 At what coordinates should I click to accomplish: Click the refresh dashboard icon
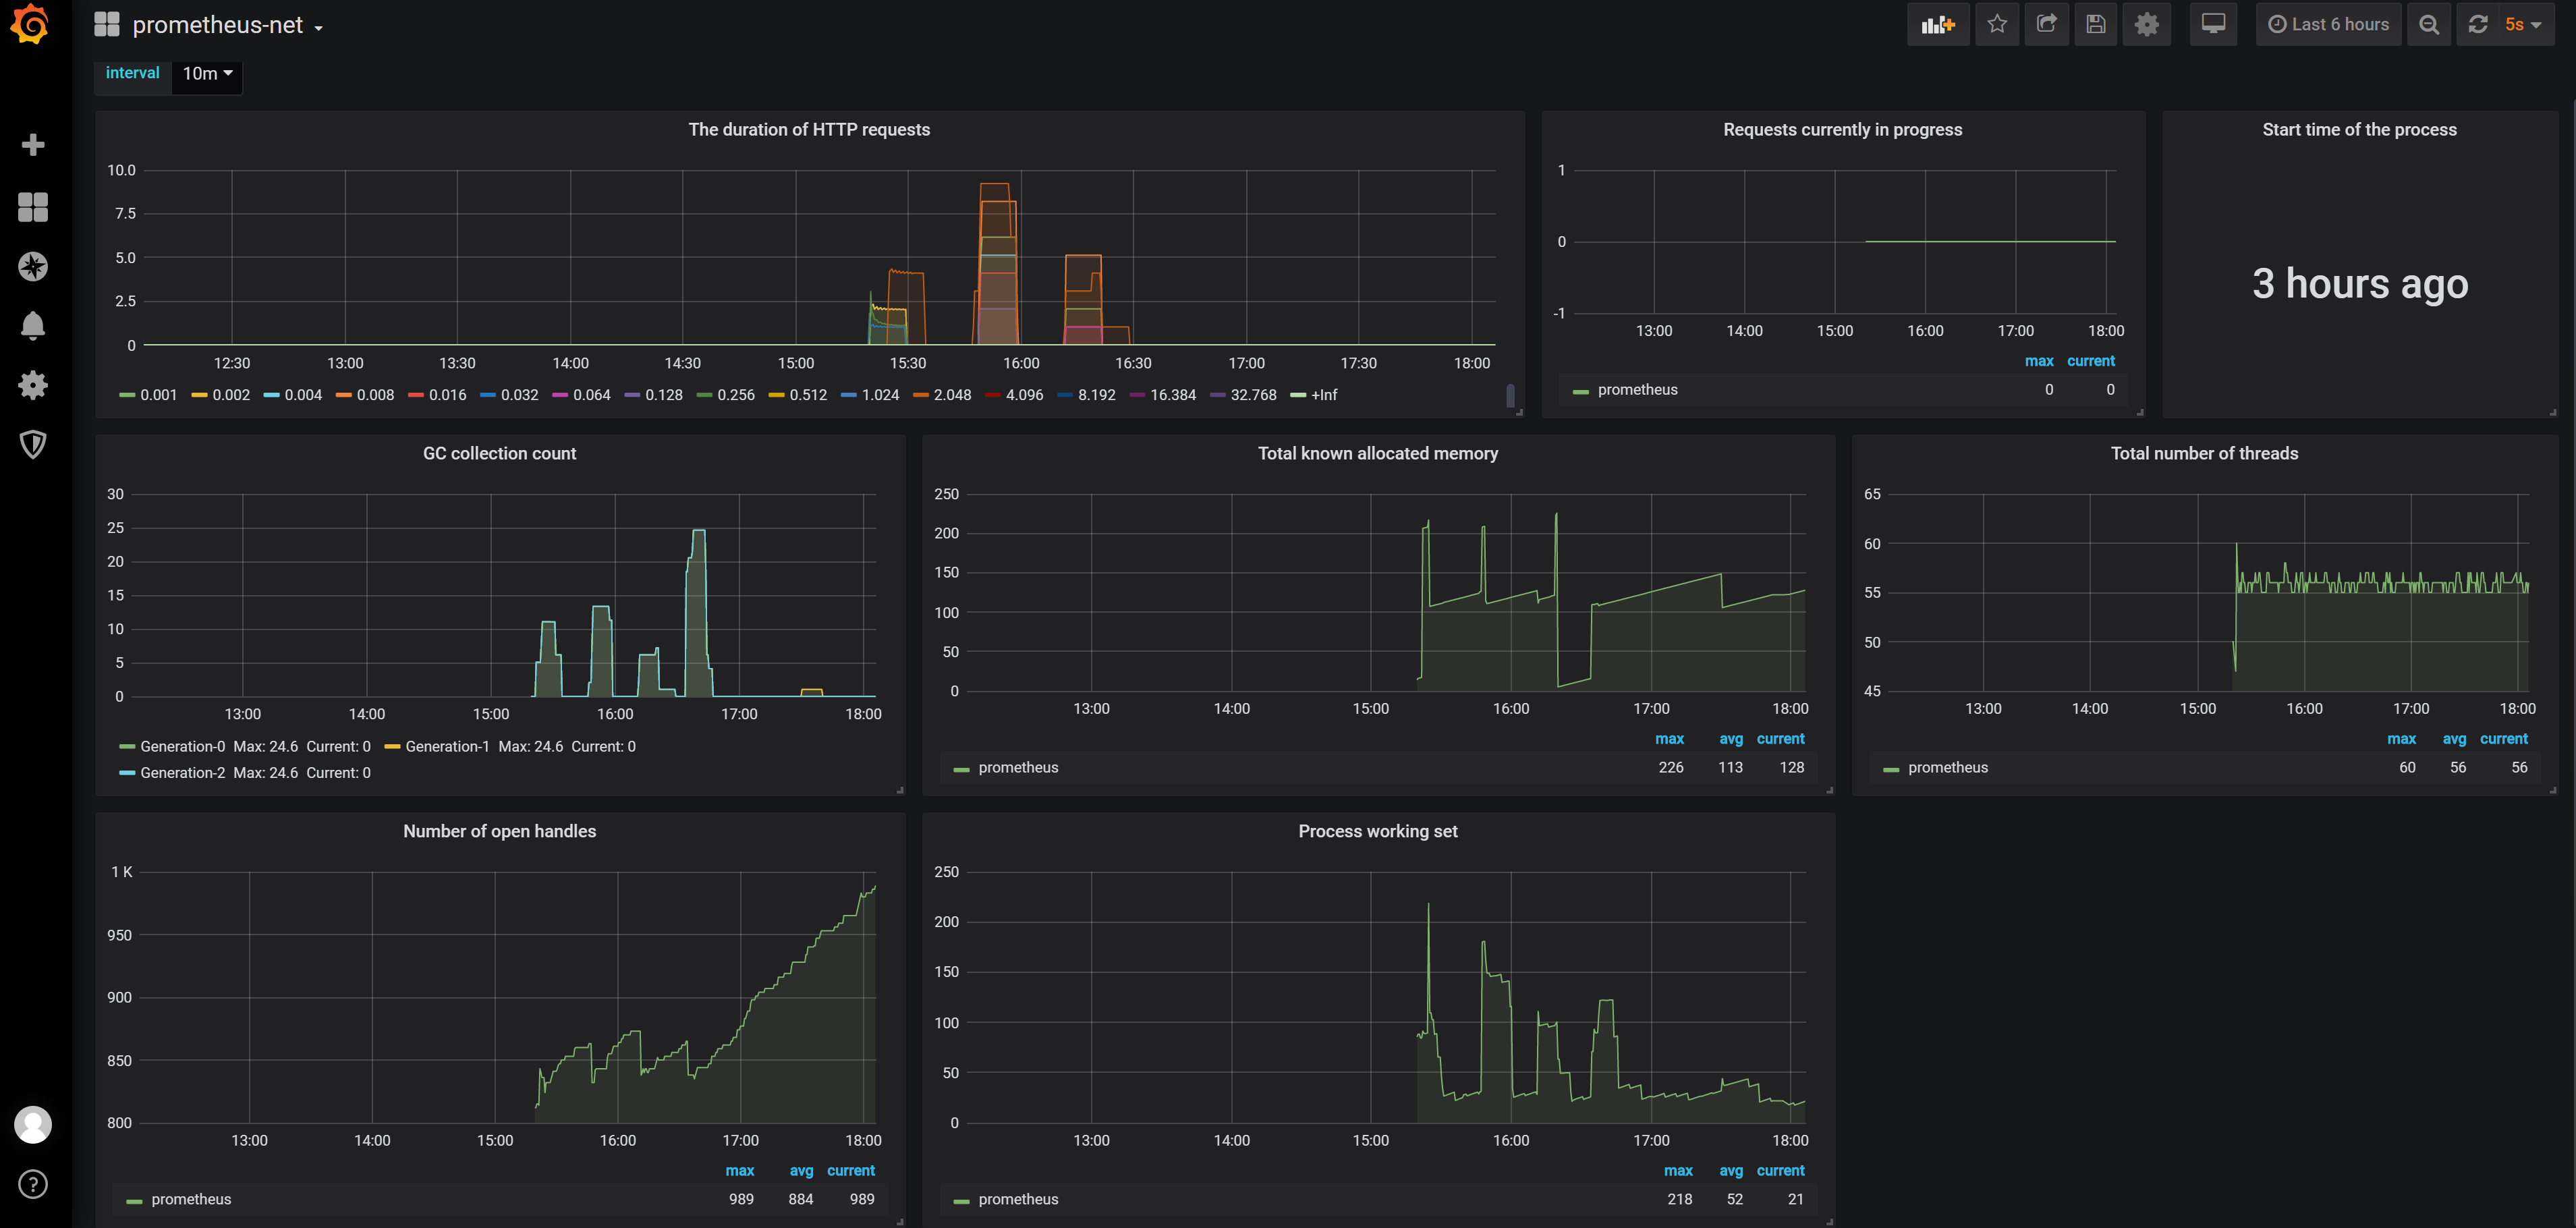click(2477, 25)
